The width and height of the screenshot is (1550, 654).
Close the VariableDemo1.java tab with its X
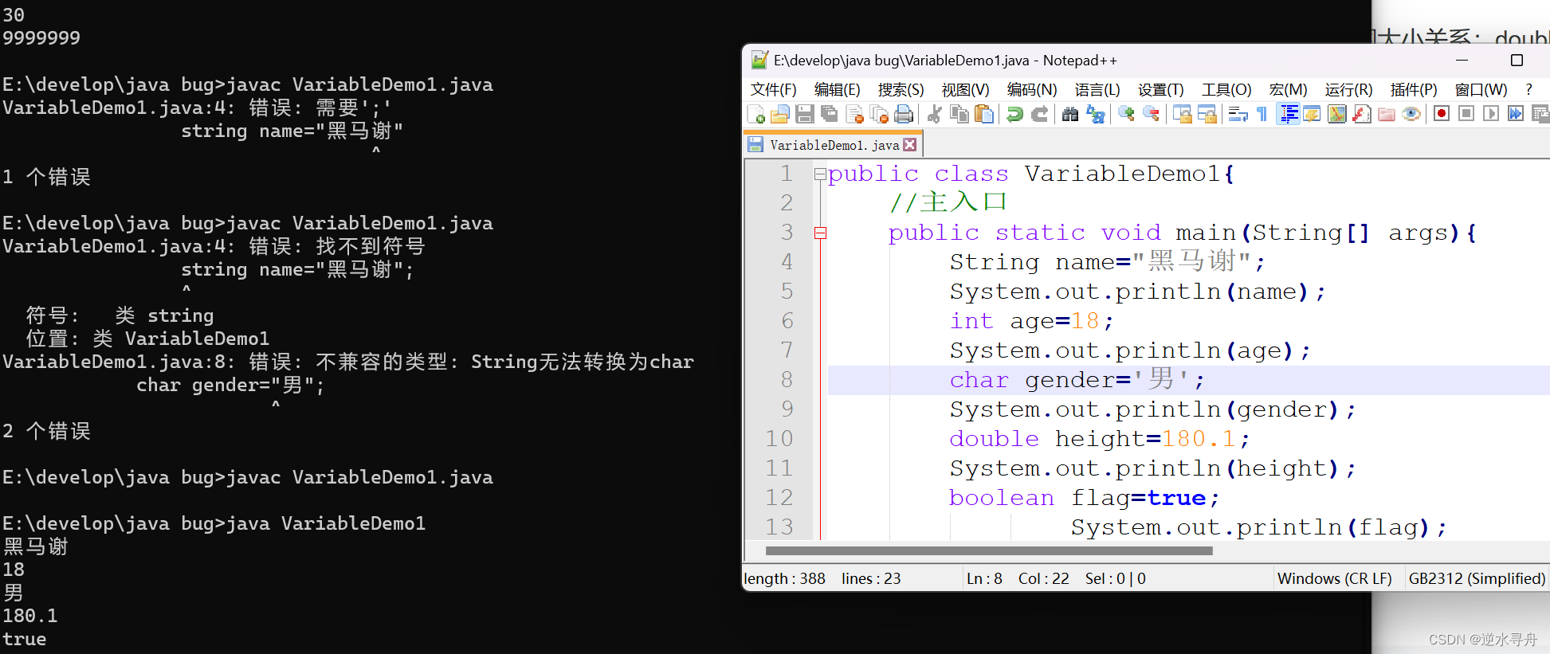tap(909, 144)
